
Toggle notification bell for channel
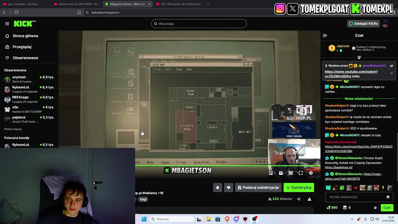coord(218,188)
